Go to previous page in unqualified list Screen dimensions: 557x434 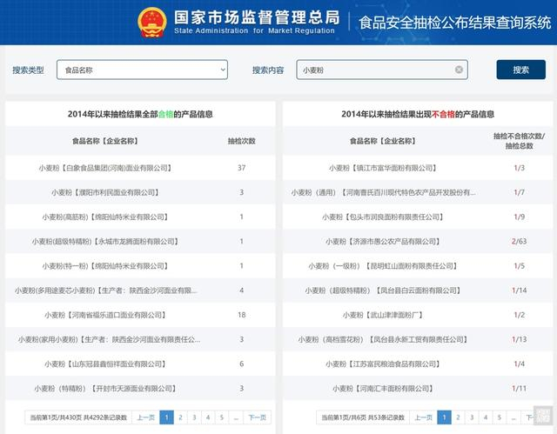(423, 417)
